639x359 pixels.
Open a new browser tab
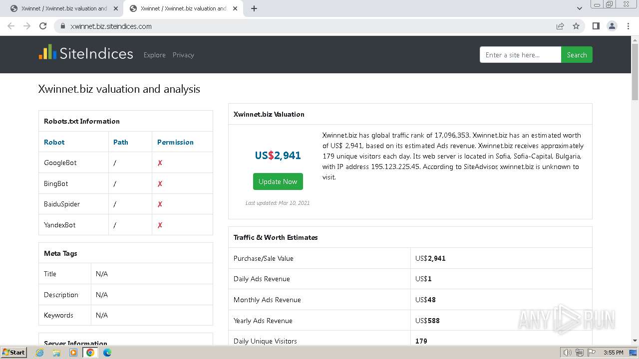pyautogui.click(x=254, y=8)
